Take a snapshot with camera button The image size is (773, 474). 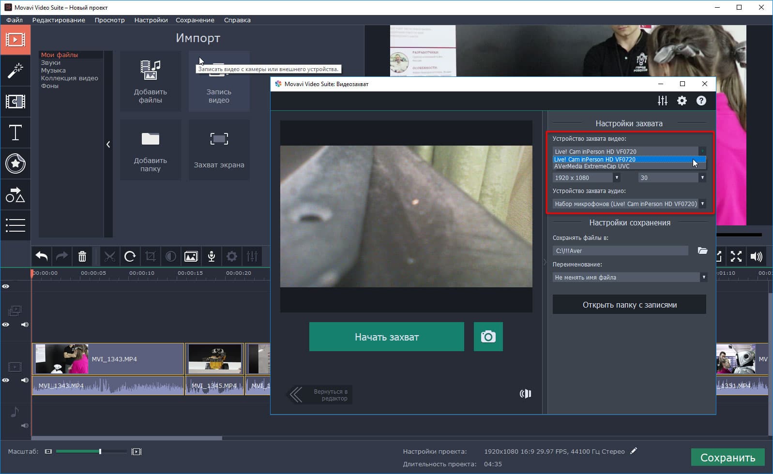(x=488, y=337)
